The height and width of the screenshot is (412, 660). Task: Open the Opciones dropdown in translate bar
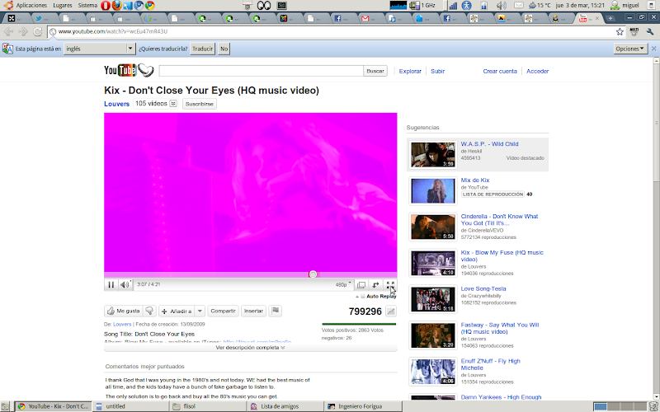pyautogui.click(x=630, y=49)
